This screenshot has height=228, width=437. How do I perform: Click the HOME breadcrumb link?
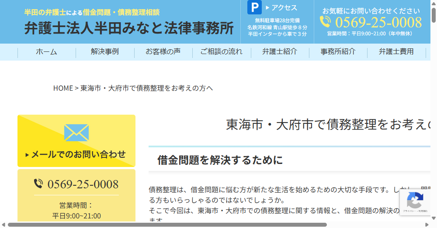(x=63, y=88)
